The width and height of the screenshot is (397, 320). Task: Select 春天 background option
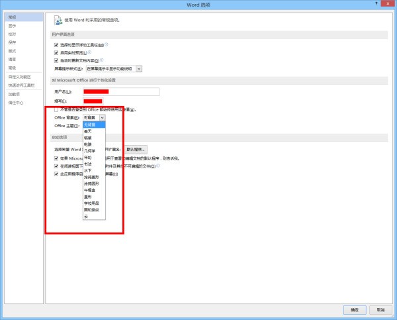click(94, 131)
